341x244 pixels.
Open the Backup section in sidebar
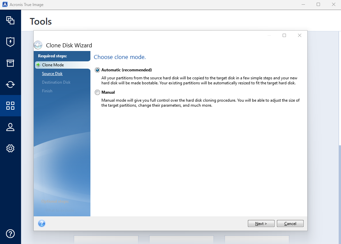[x=10, y=20]
